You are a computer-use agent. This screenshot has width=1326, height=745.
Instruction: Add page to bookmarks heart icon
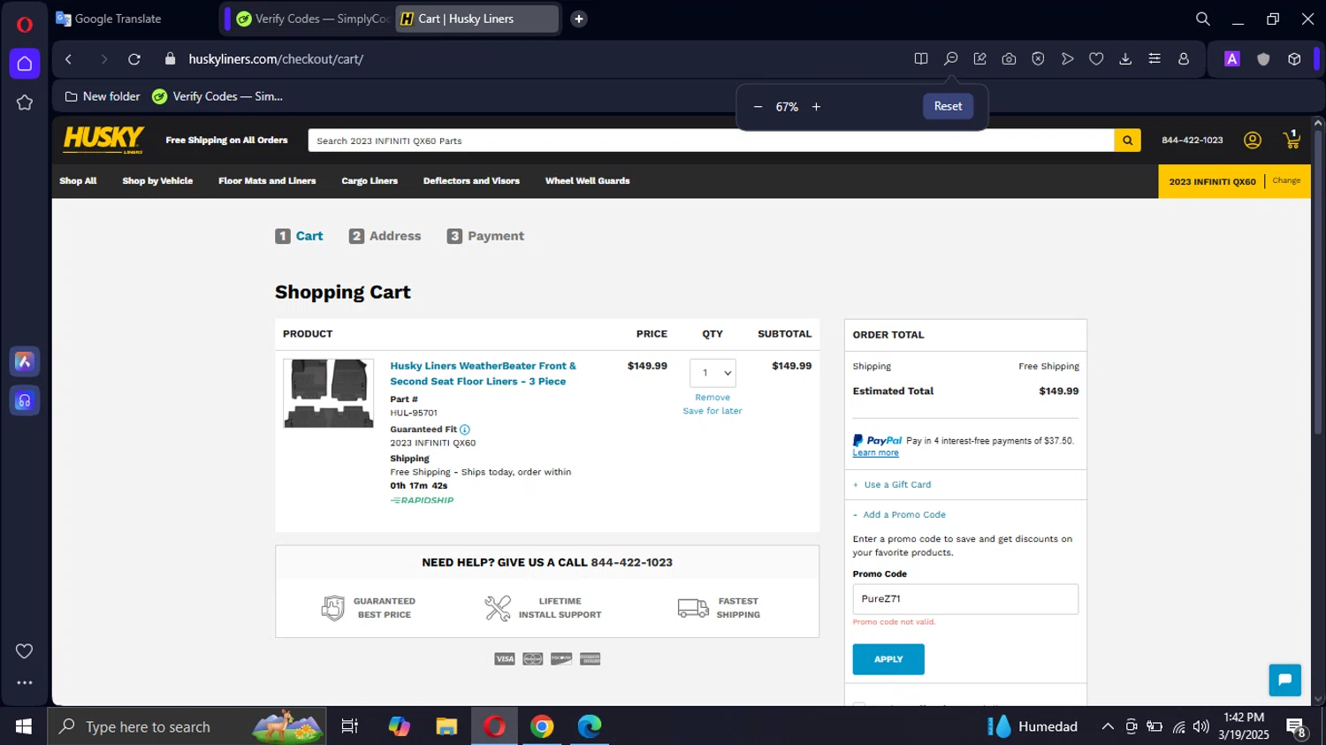click(1096, 59)
